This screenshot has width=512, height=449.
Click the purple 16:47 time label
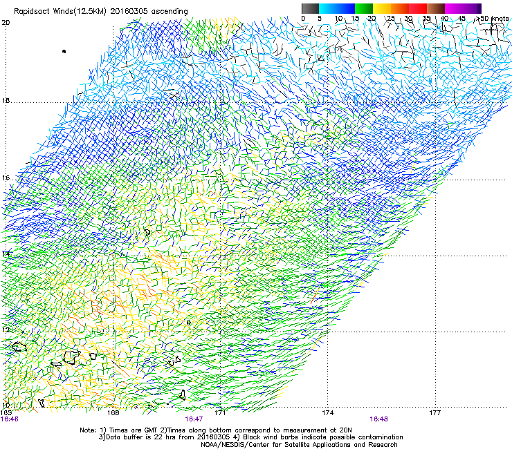(194, 419)
